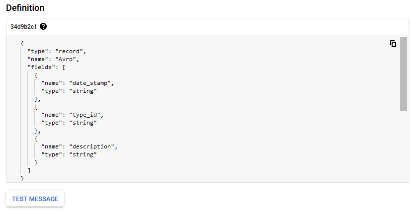Click the "name": "description" line
Screen dimensions: 410x211
(x=80, y=146)
